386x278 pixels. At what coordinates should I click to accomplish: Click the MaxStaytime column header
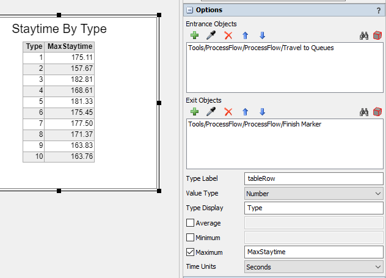[70, 46]
